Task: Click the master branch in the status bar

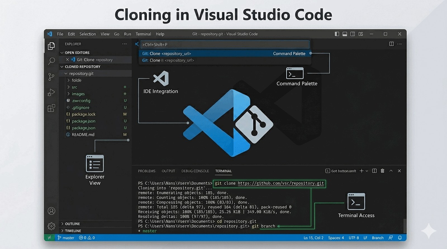Action: point(66,238)
